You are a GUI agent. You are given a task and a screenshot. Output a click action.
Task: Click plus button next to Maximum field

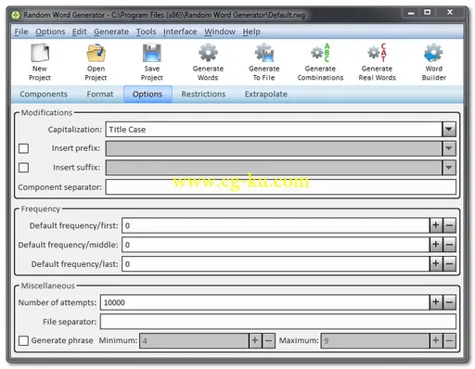tap(436, 340)
